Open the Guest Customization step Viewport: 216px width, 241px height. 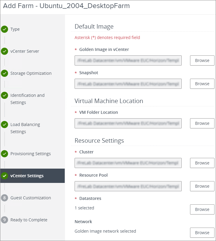[30, 198]
